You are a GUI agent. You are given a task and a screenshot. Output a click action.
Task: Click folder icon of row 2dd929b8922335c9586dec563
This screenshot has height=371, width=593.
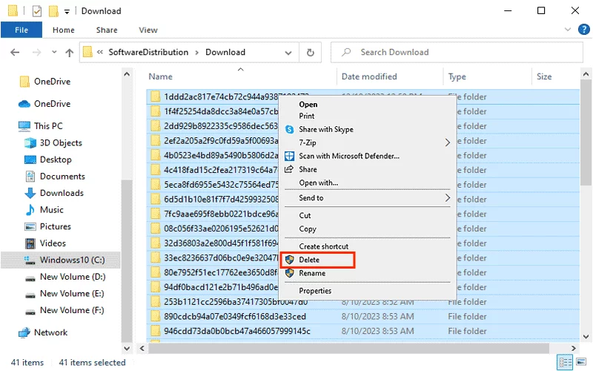point(155,126)
